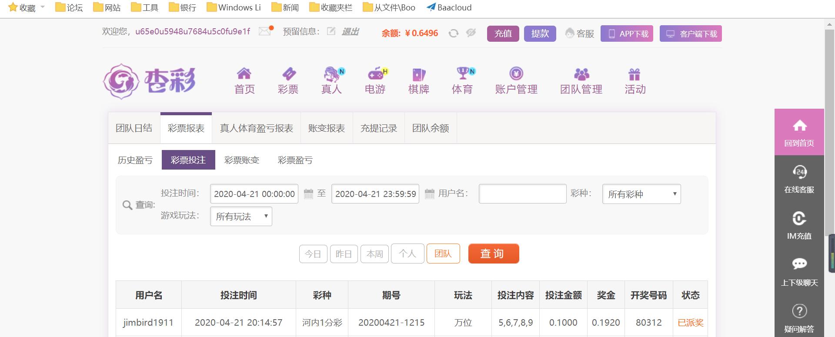Switch to 团队余额 tab

[x=431, y=128]
